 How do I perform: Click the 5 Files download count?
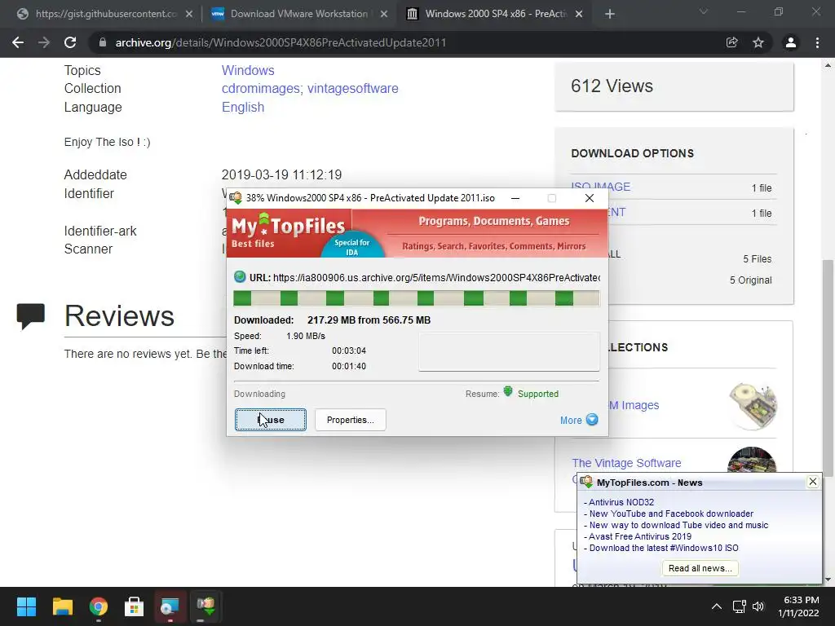758,259
